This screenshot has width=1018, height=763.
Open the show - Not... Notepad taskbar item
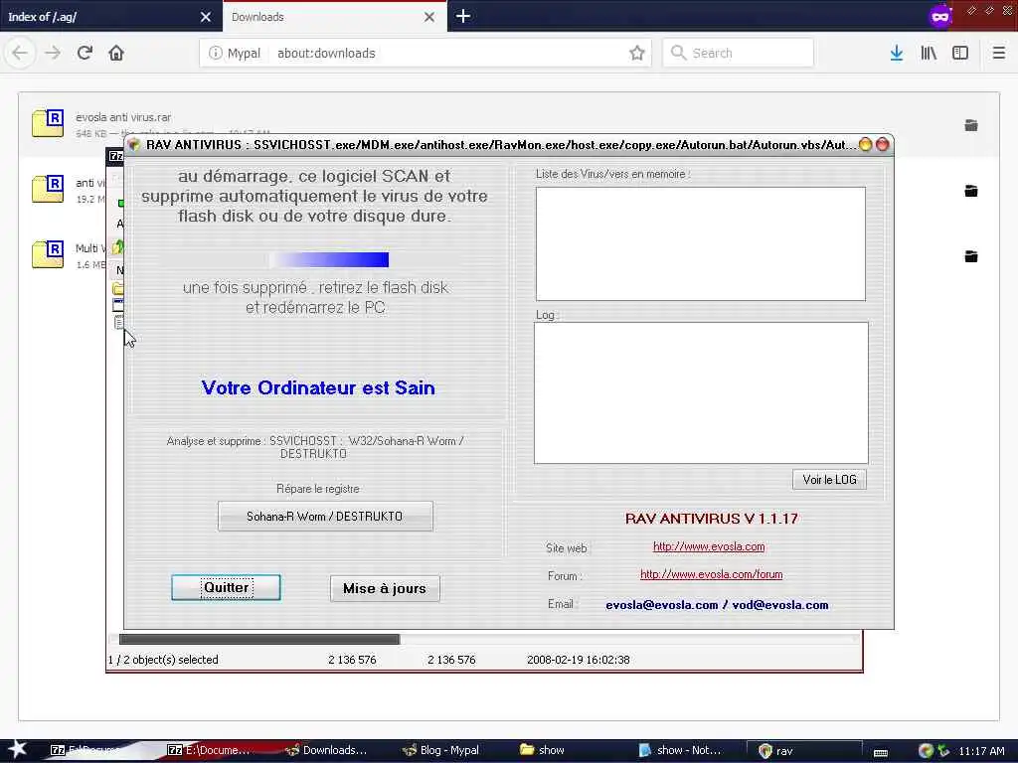coord(680,750)
